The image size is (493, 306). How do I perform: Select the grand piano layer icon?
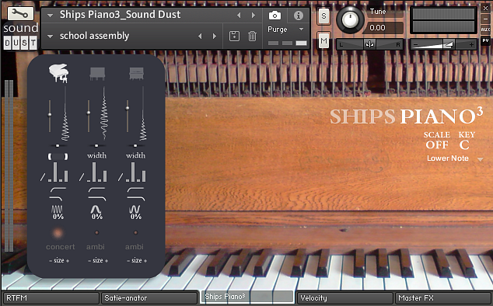pyautogui.click(x=58, y=73)
